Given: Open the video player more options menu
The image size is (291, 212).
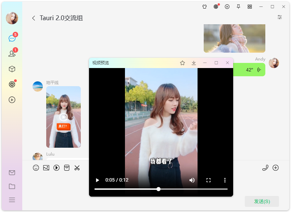Looking at the screenshot, I should coord(225,180).
